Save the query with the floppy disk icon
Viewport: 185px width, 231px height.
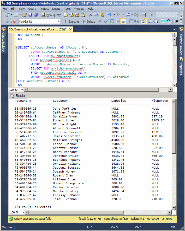coord(30,15)
